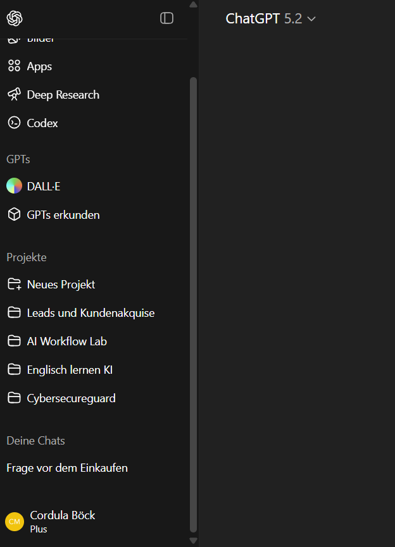Click the Plus plan label

coord(39,529)
